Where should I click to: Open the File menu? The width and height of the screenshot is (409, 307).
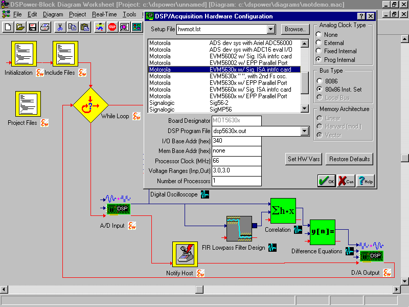(17, 14)
